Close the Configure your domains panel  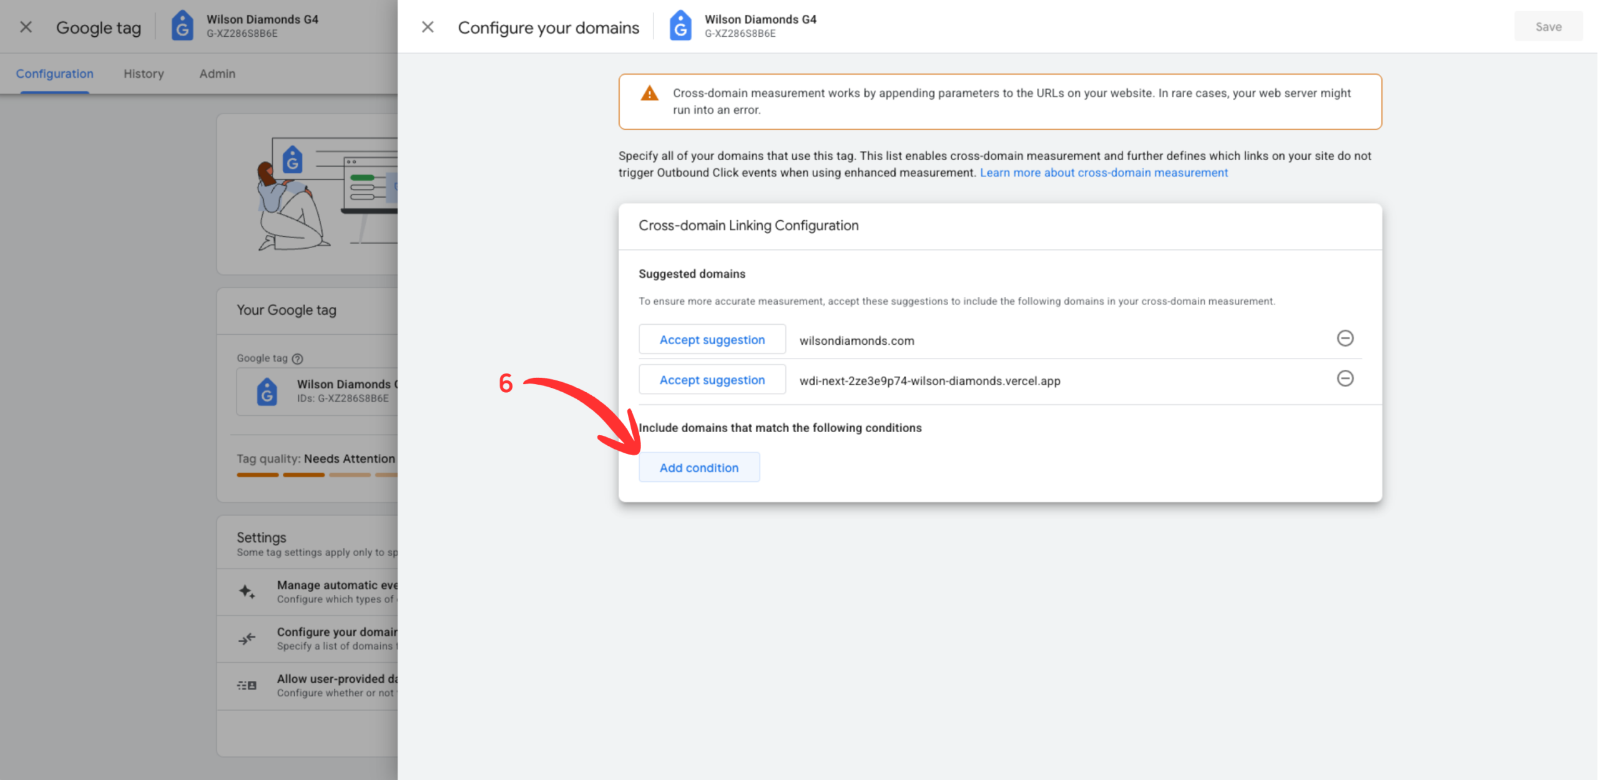click(x=428, y=27)
